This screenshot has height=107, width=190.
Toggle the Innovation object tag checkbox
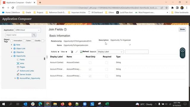click(12, 41)
